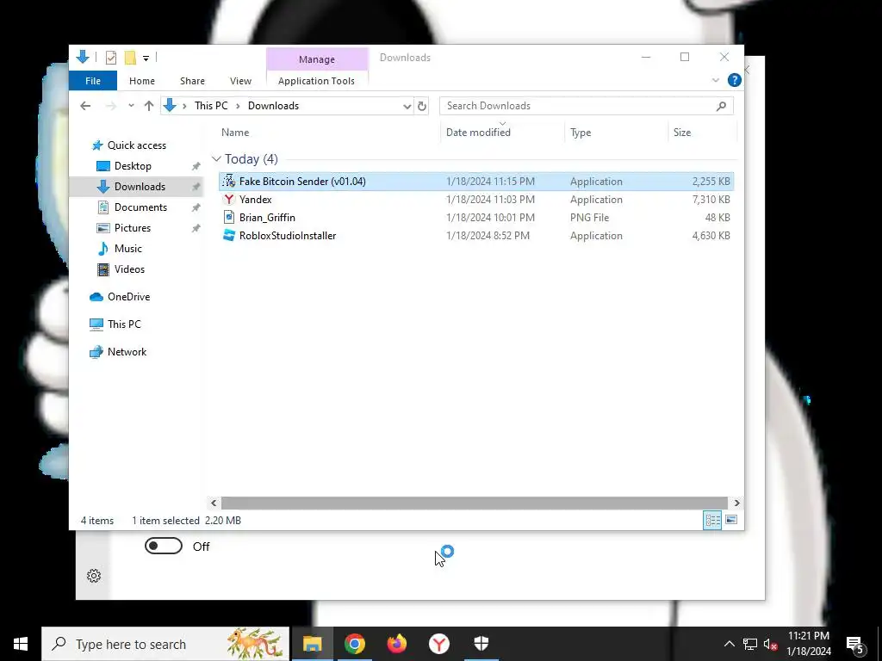This screenshot has width=882, height=661.
Task: Collapse the Today (4) group
Action: click(x=216, y=159)
